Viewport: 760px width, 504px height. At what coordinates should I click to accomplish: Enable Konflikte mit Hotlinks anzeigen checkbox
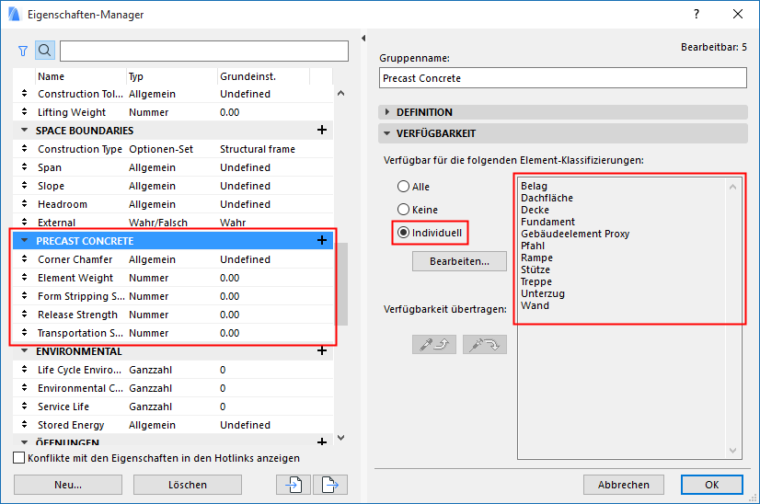tap(19, 458)
